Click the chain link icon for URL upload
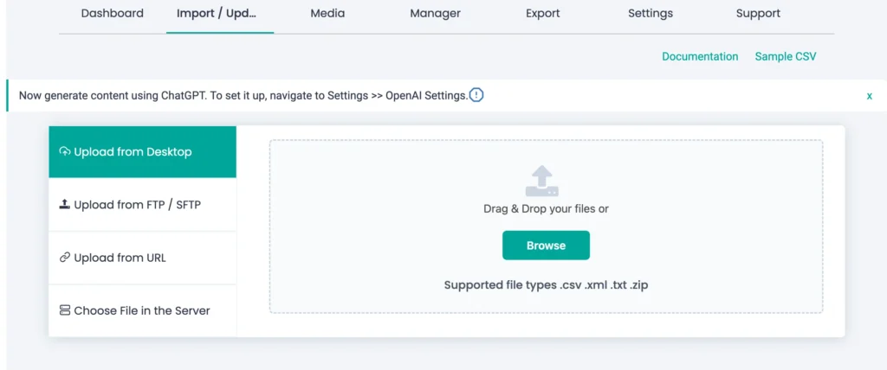The height and width of the screenshot is (370, 887). click(x=65, y=258)
